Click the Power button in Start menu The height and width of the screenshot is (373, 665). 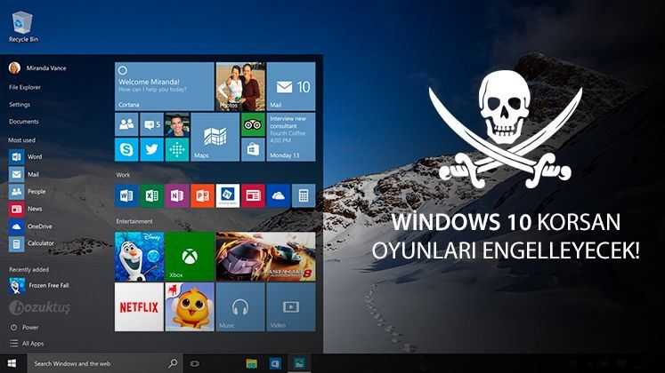click(x=24, y=328)
